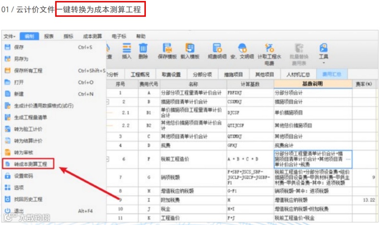The width and height of the screenshot is (380, 225).
Task: Switch to the 措施项目 tab
Action: tap(233, 74)
